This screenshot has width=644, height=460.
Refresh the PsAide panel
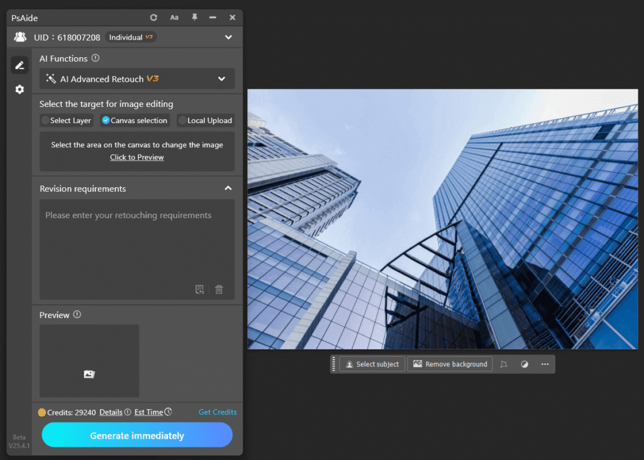coord(153,18)
